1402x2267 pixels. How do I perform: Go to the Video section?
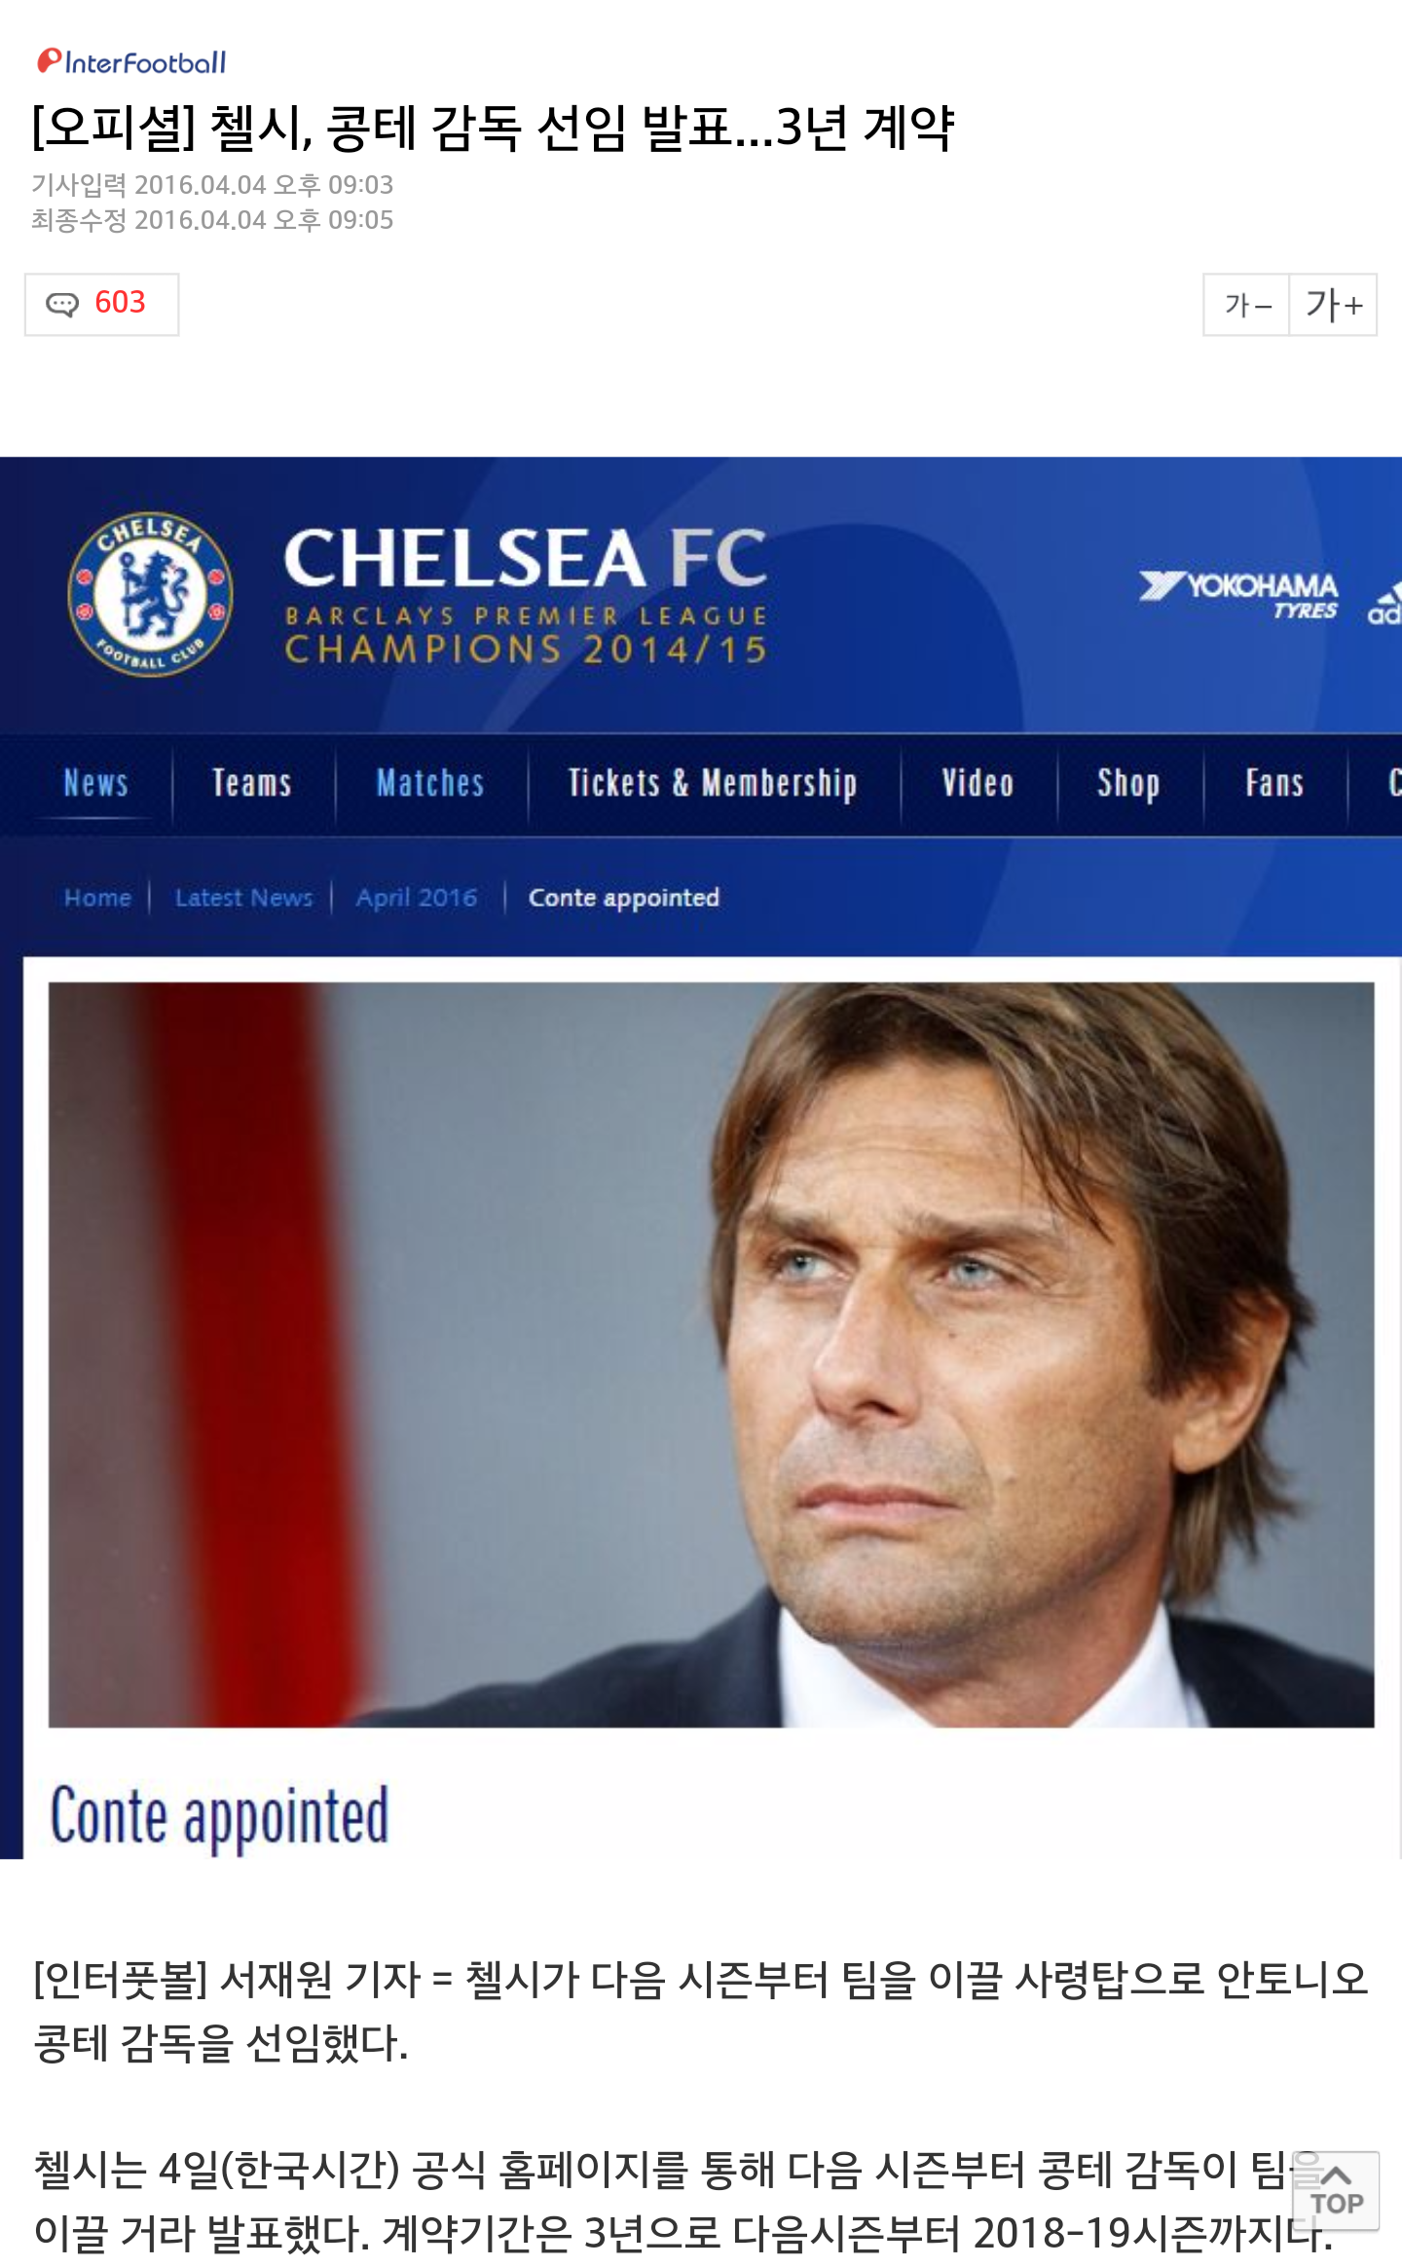(978, 783)
